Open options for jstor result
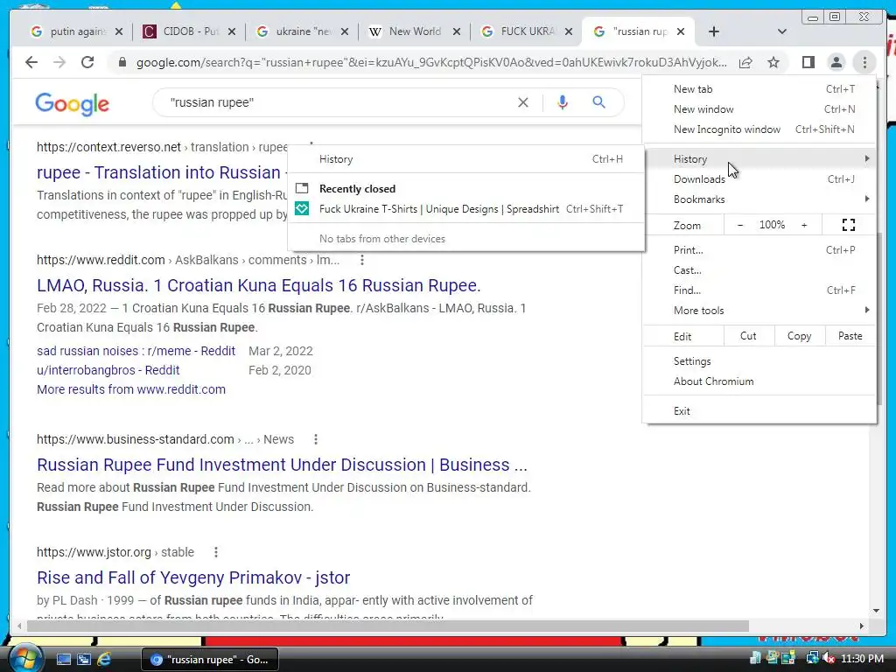The image size is (896, 672). pos(215,552)
